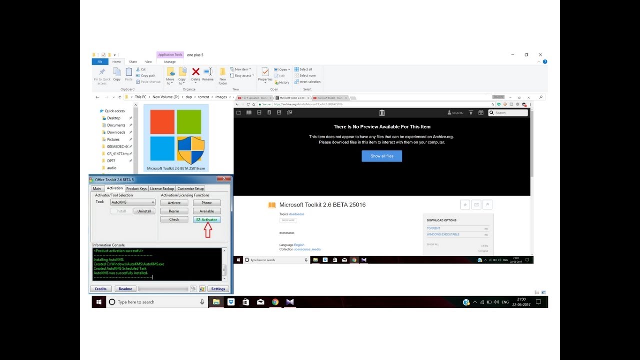This screenshot has width=640, height=360.
Task: Click the Dropbox icon in bottom taskbar
Action: [x=231, y=302]
